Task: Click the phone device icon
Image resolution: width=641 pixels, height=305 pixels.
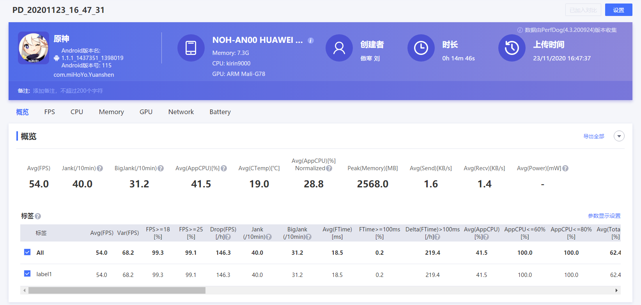Action: (191, 48)
